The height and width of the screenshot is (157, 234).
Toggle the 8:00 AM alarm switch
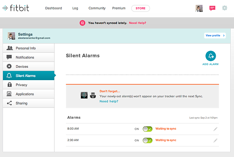click(147, 129)
